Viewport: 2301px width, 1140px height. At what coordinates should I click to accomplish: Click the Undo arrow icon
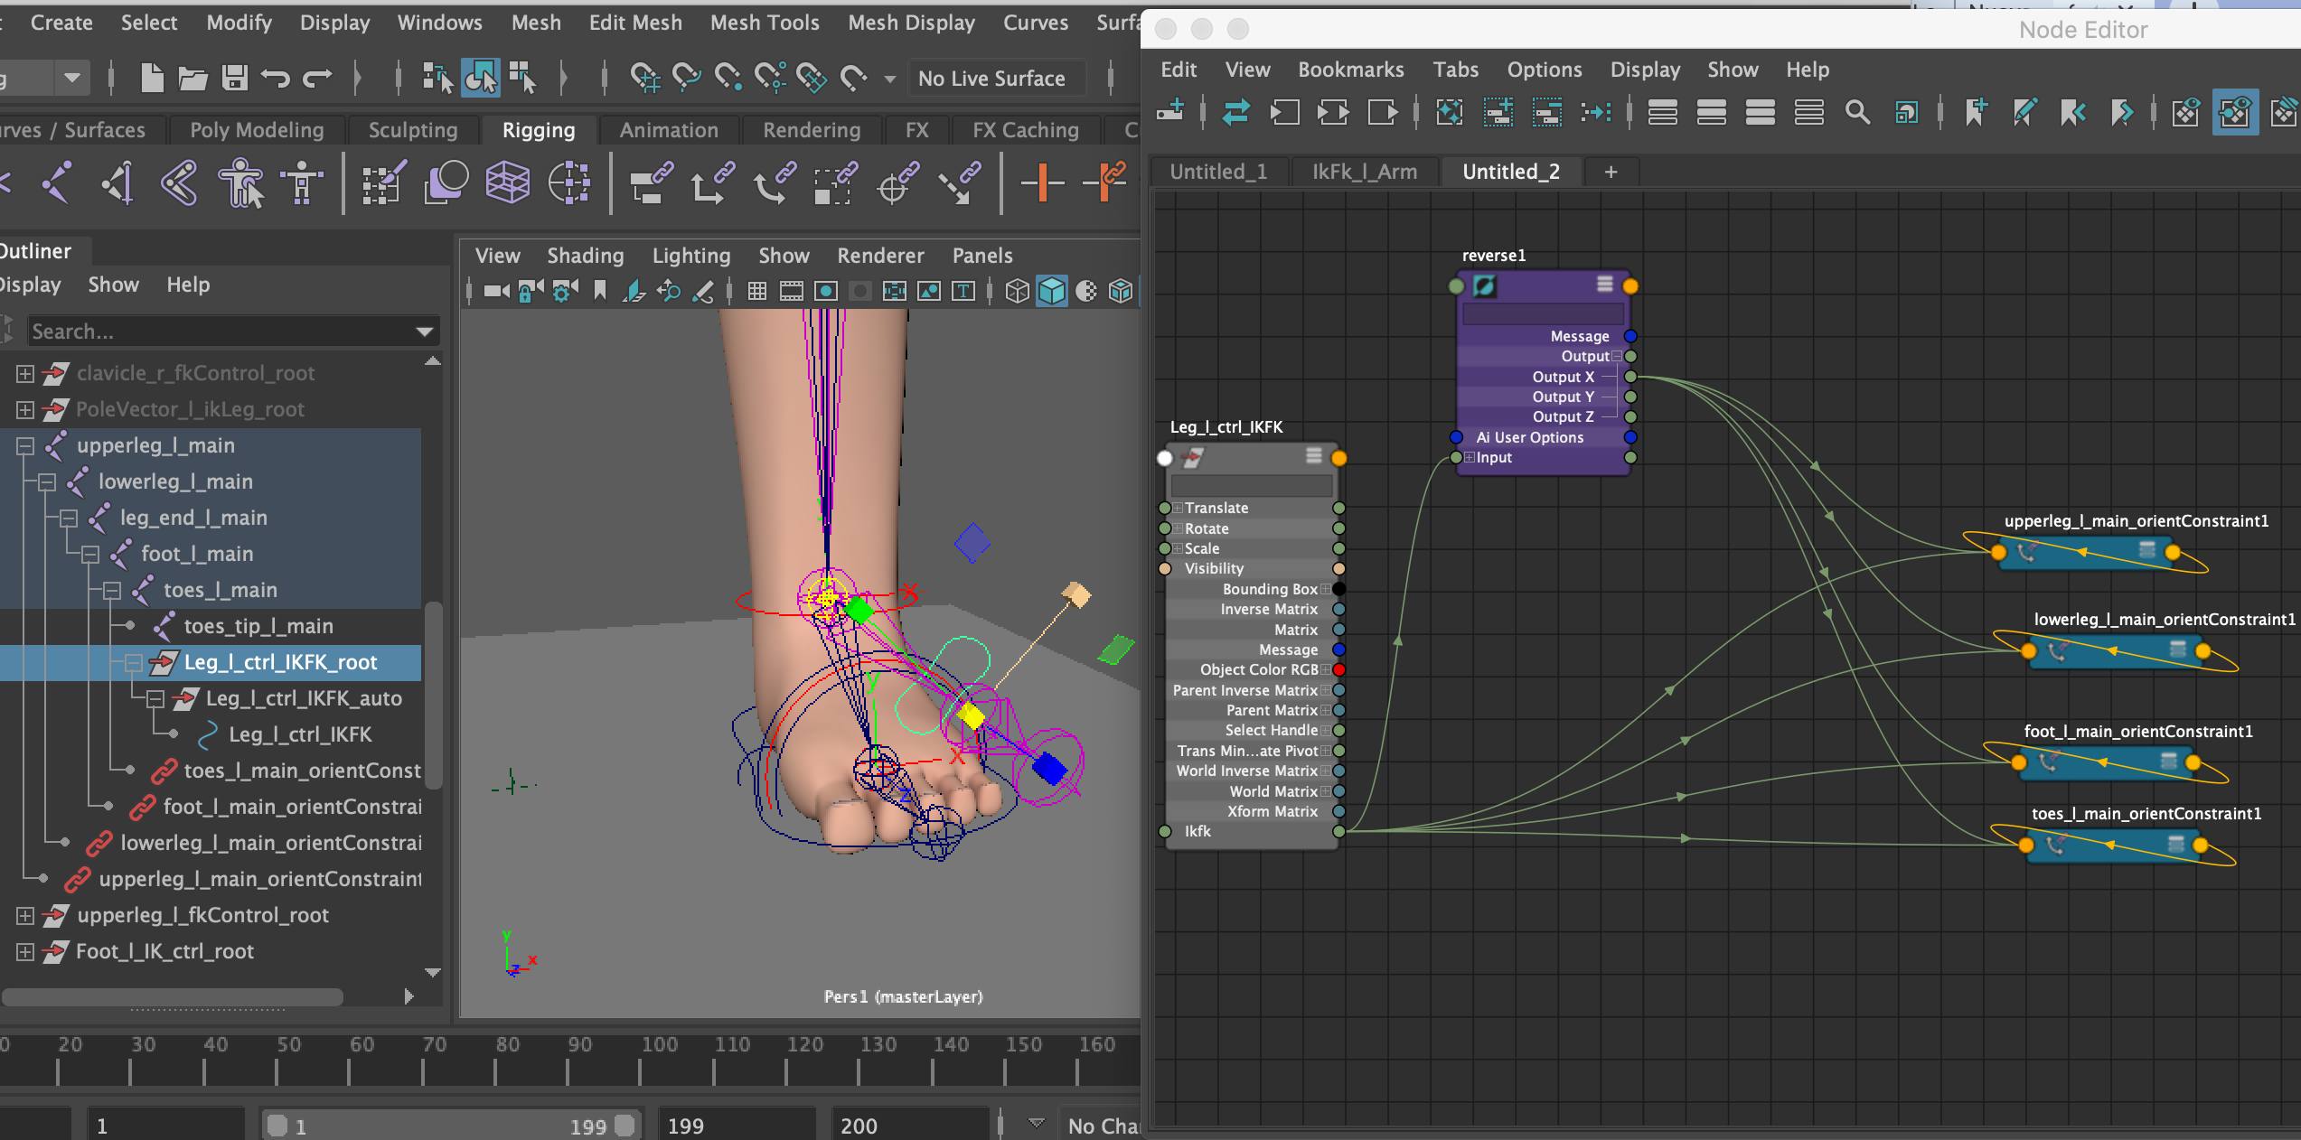276,79
